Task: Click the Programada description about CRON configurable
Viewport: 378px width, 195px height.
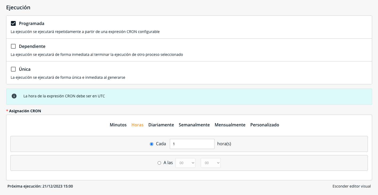Action: [85, 32]
